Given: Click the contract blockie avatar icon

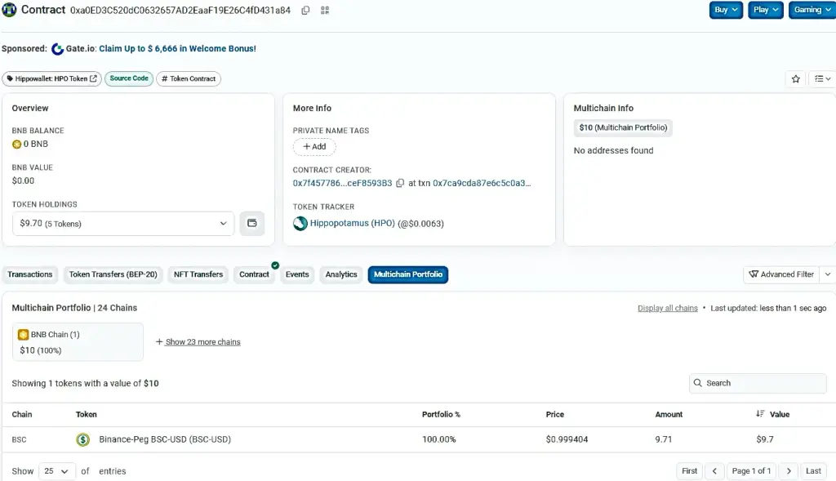Looking at the screenshot, I should (9, 10).
